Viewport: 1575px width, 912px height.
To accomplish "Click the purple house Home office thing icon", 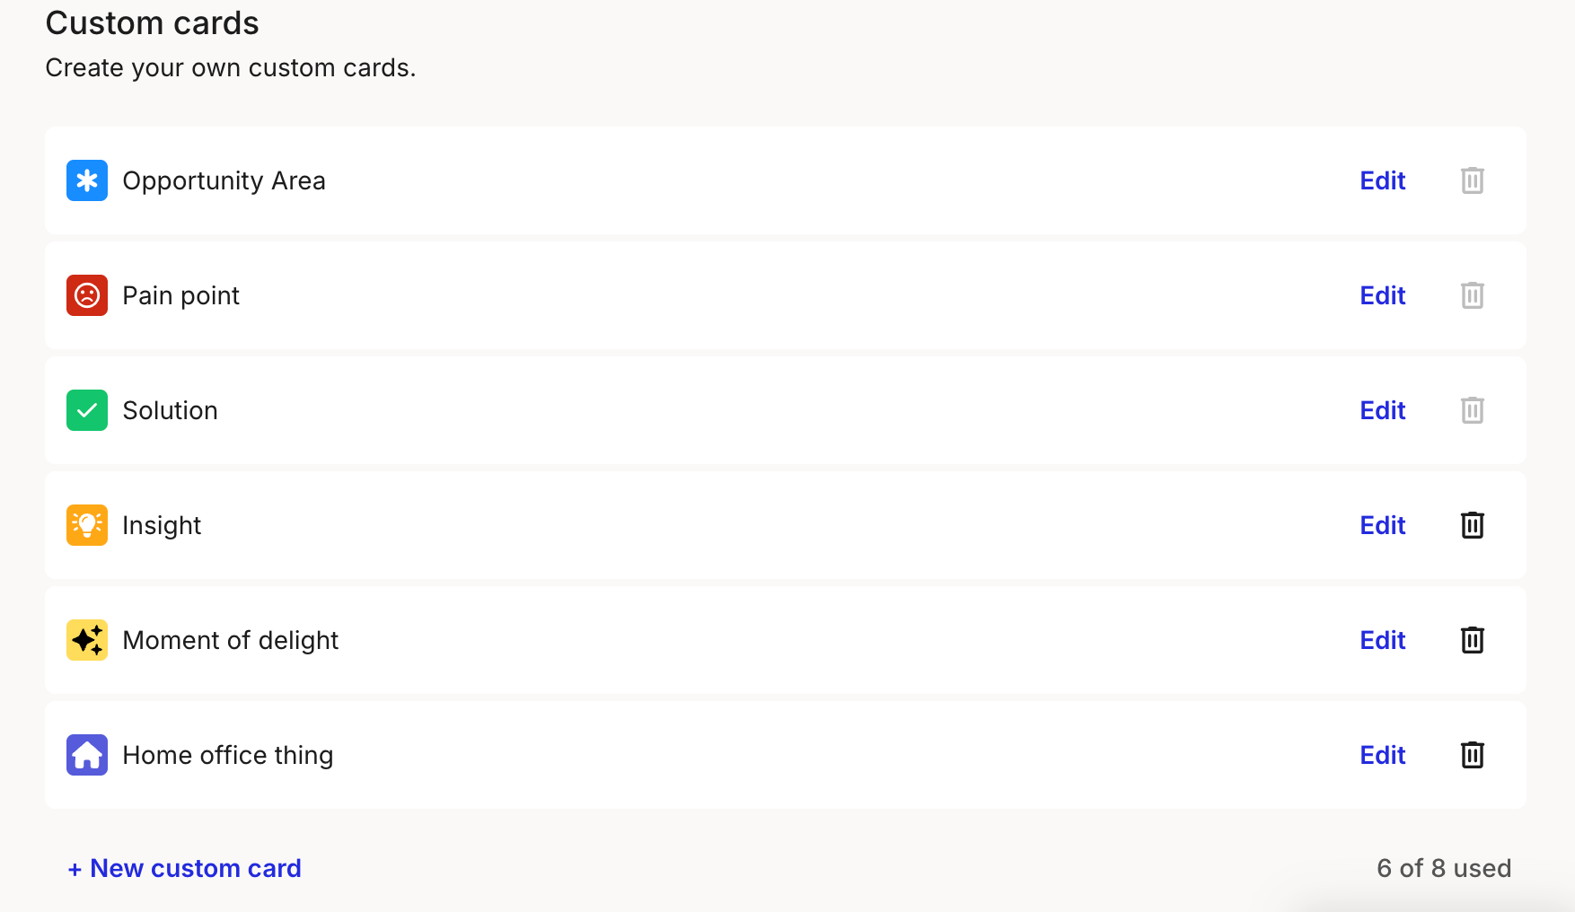I will [87, 755].
